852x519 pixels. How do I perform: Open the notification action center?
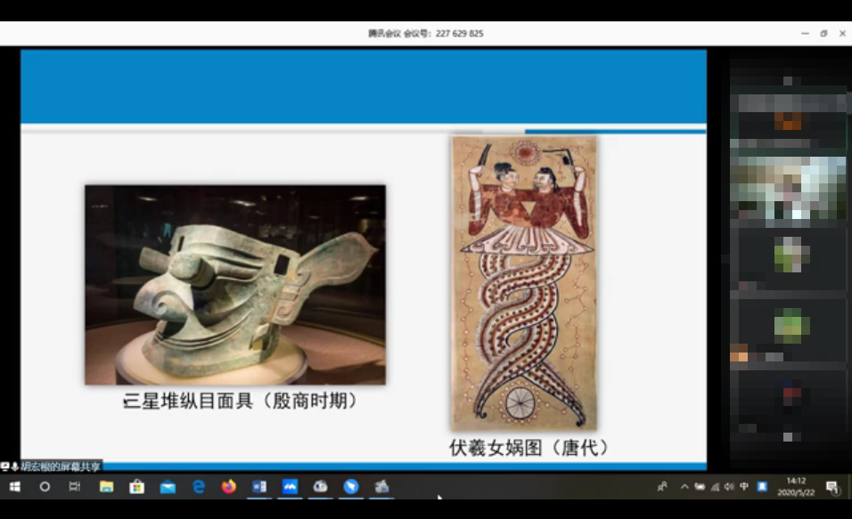tap(832, 487)
